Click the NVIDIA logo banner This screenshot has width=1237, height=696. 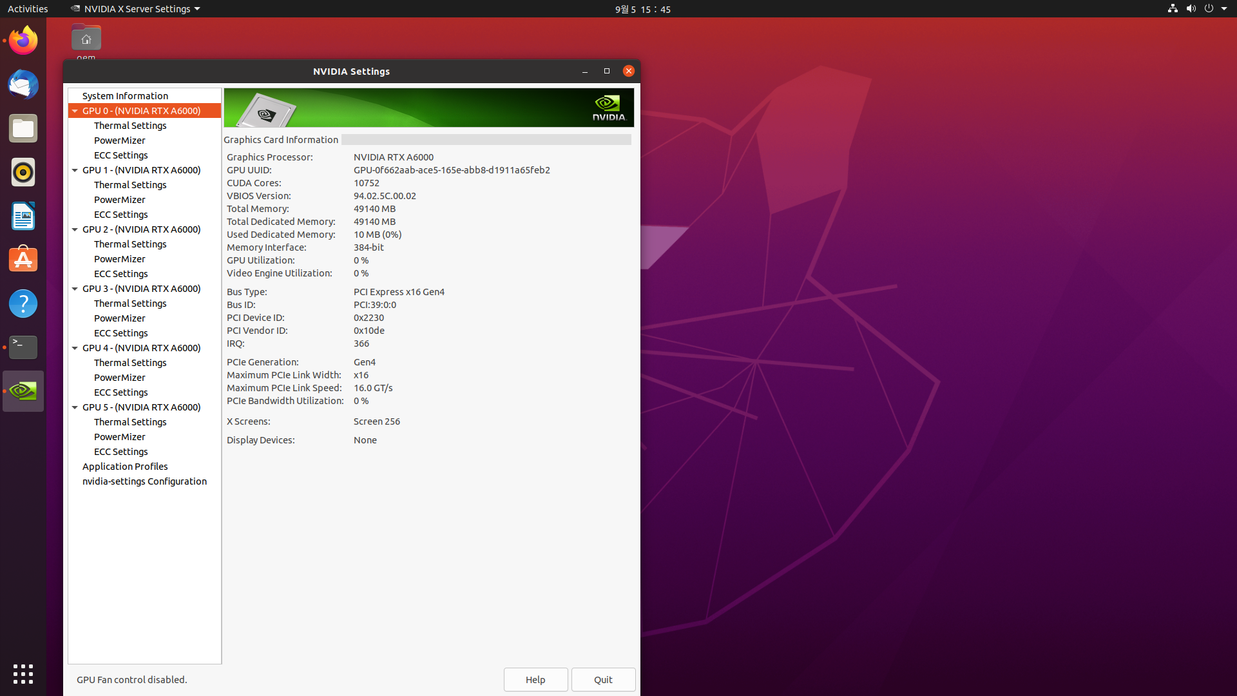point(428,108)
